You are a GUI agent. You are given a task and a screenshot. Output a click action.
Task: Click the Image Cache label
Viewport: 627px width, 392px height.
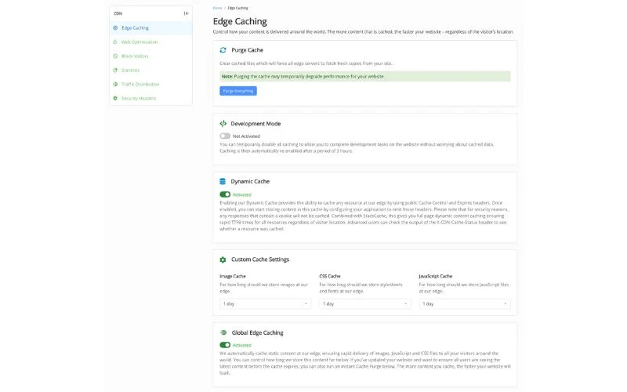(x=232, y=276)
